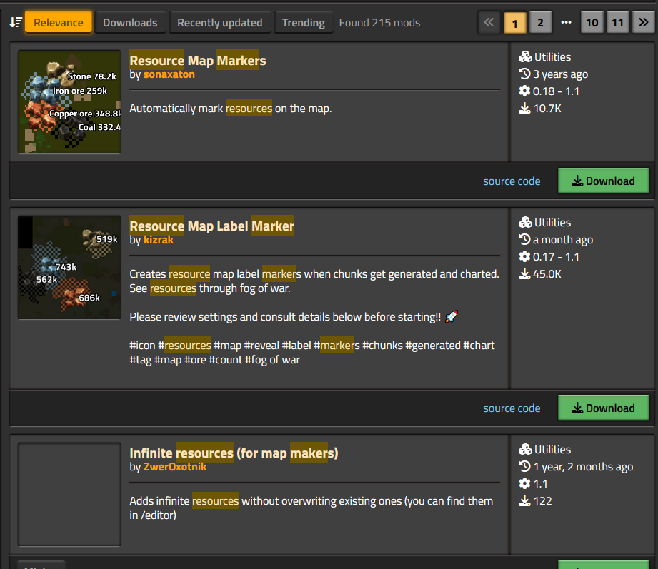The width and height of the screenshot is (658, 569).
Task: Click Utilities category icon for Resource Map Markers
Action: click(526, 57)
